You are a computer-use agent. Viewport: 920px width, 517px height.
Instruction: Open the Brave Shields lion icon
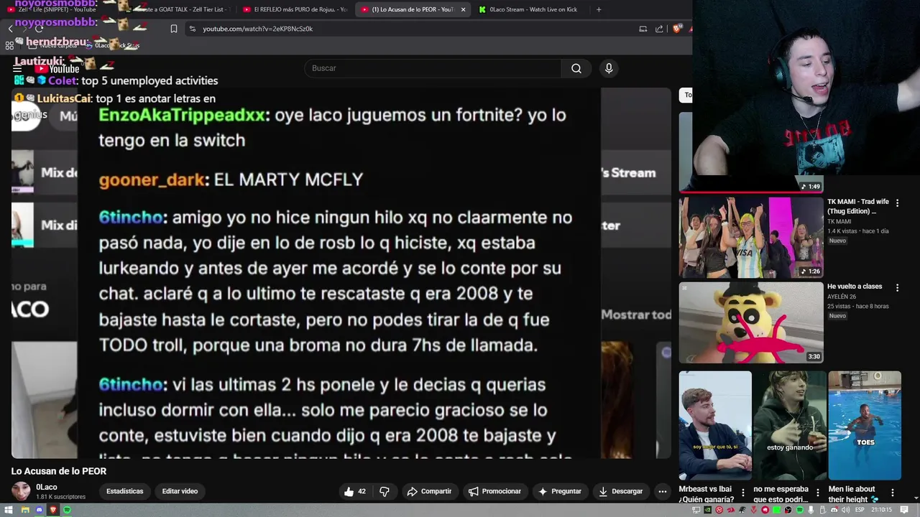(676, 29)
